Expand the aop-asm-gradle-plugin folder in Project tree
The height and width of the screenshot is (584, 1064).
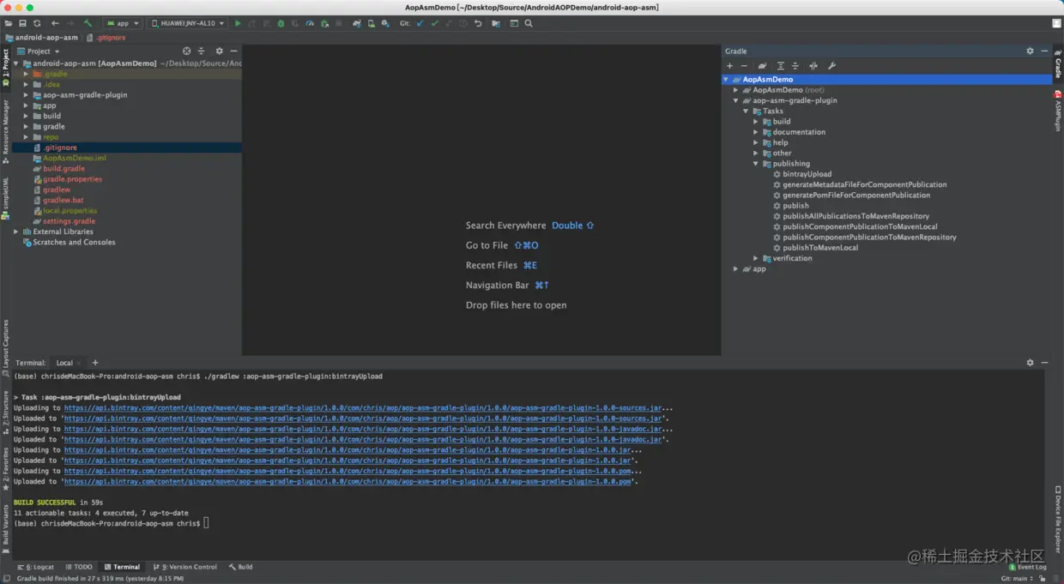[26, 95]
